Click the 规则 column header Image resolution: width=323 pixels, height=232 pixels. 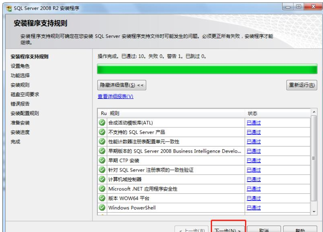(x=176, y=113)
